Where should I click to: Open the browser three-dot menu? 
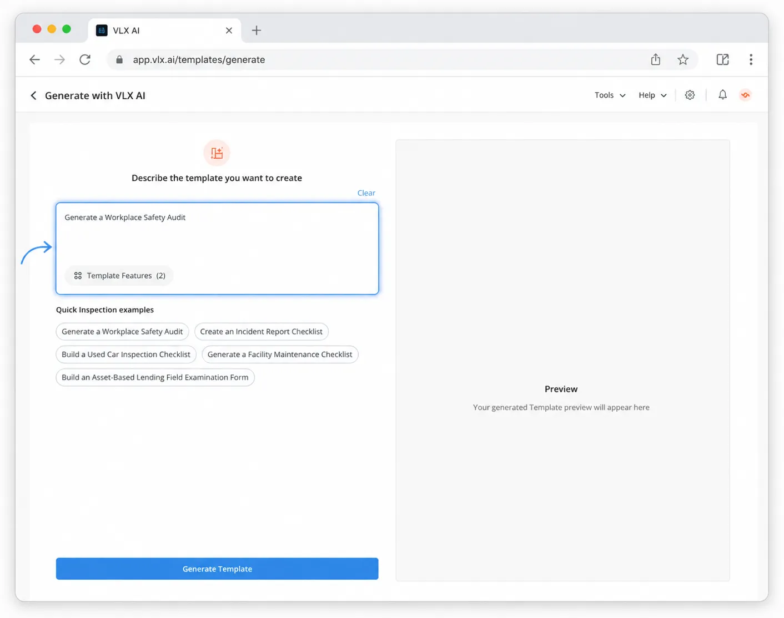[x=751, y=59]
